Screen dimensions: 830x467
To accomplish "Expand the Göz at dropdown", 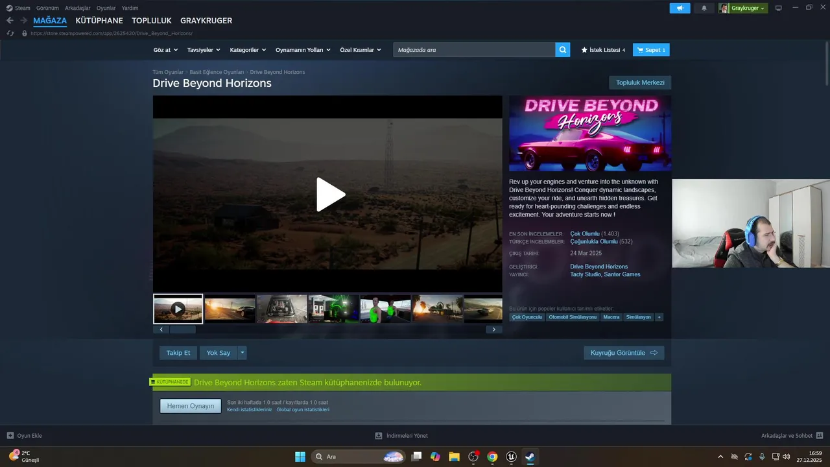I will click(x=165, y=50).
